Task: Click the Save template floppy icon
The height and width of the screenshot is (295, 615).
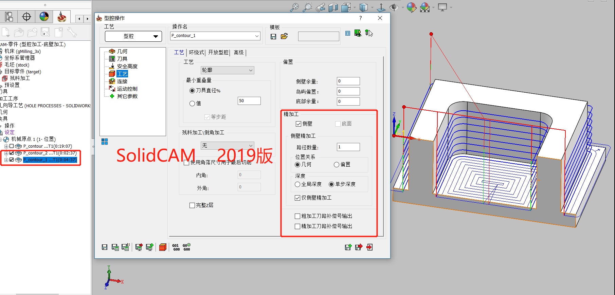Action: click(x=273, y=36)
